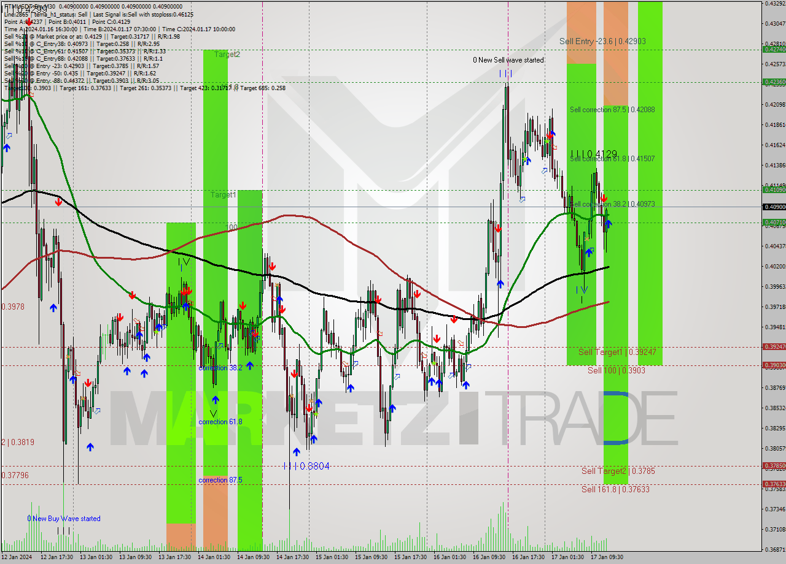Click the green 'Target1' zone label
The height and width of the screenshot is (564, 786).
pos(224,195)
